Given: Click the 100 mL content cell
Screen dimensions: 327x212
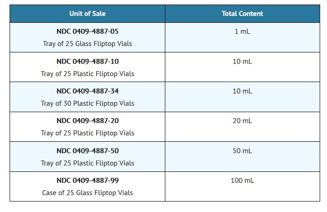Looking at the screenshot, I should 242,181.
